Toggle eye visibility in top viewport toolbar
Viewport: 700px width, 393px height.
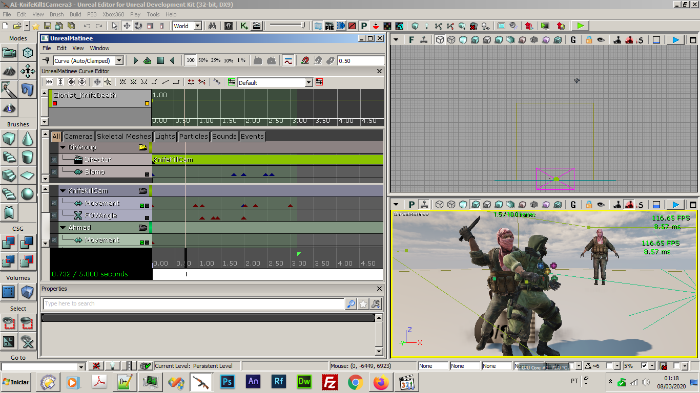click(601, 40)
